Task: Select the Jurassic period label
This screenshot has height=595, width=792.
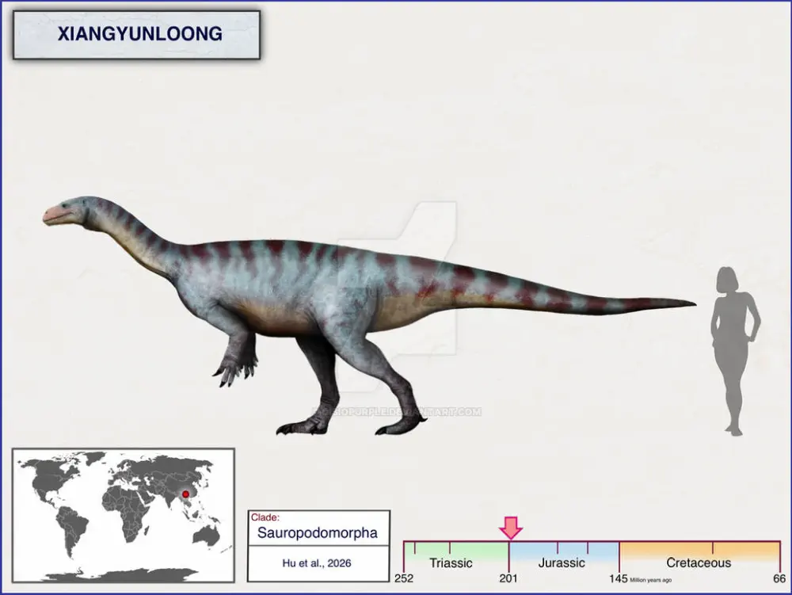Action: 562,563
